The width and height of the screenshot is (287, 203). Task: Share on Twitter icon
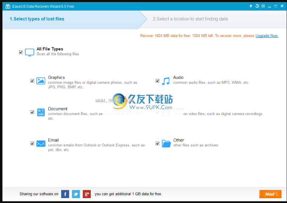(x=76, y=194)
